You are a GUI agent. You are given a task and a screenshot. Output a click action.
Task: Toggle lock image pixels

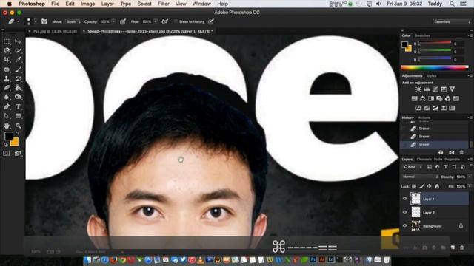pyautogui.click(x=421, y=187)
